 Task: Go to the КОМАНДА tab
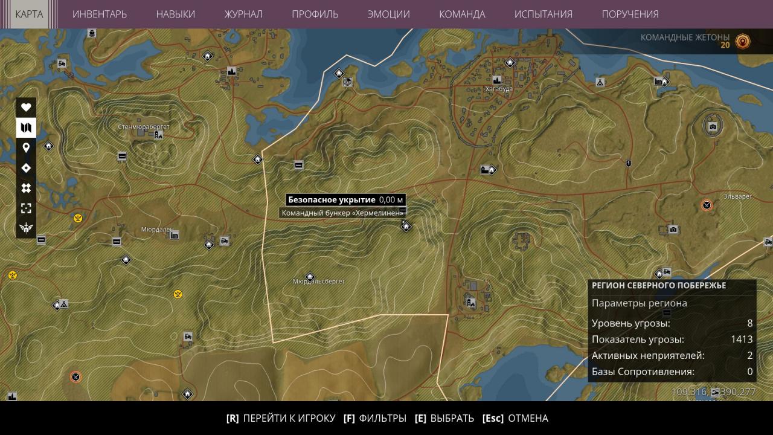[x=462, y=14]
